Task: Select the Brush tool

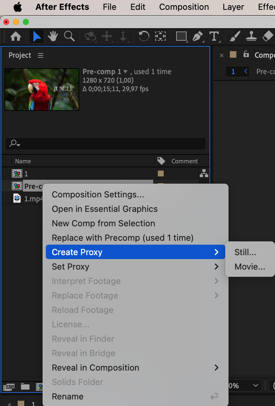Action: click(235, 36)
